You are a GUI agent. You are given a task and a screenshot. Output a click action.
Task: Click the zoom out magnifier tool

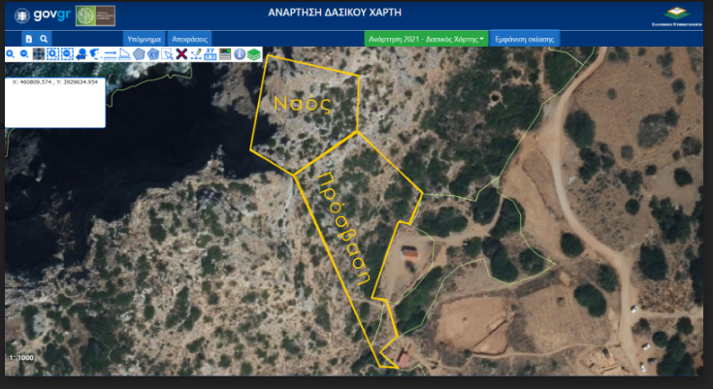coord(24,53)
